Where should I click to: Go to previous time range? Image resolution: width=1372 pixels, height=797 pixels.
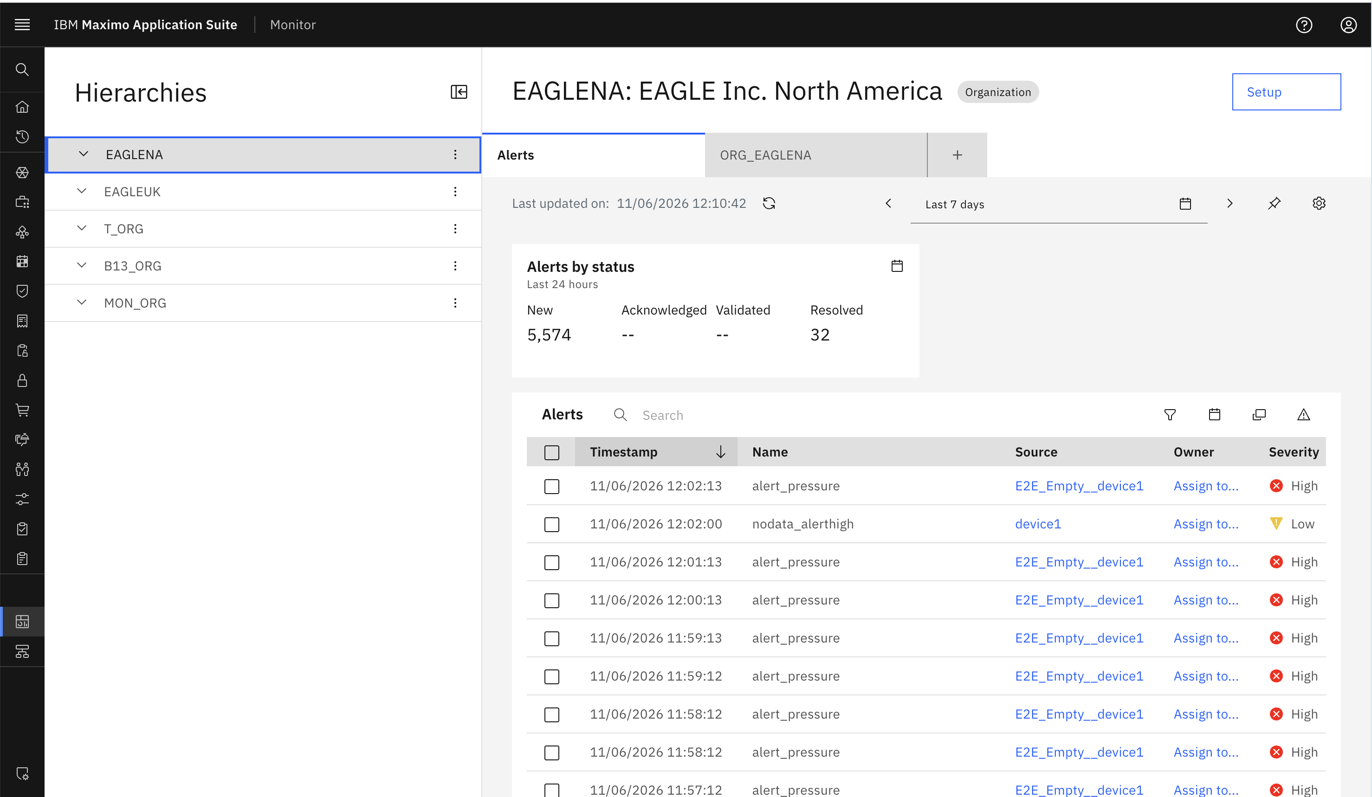tap(888, 204)
